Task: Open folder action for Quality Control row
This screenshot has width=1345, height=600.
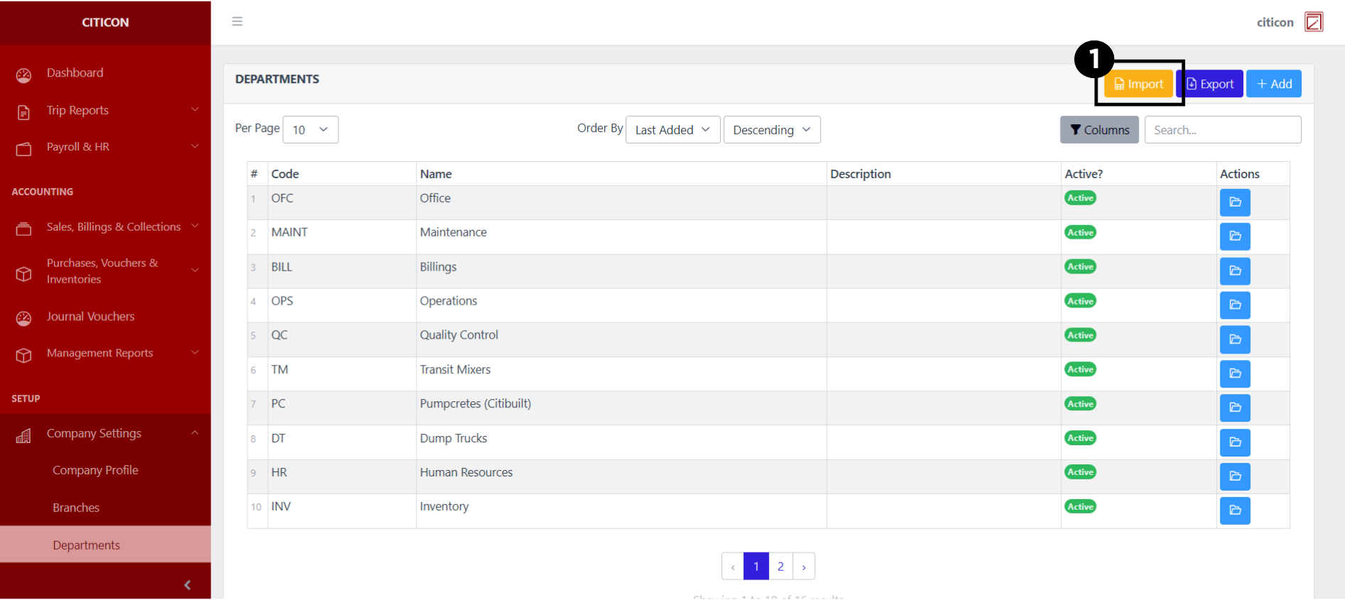Action: pyautogui.click(x=1235, y=339)
